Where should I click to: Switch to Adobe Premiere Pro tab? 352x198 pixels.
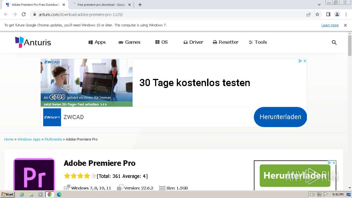(x=35, y=5)
